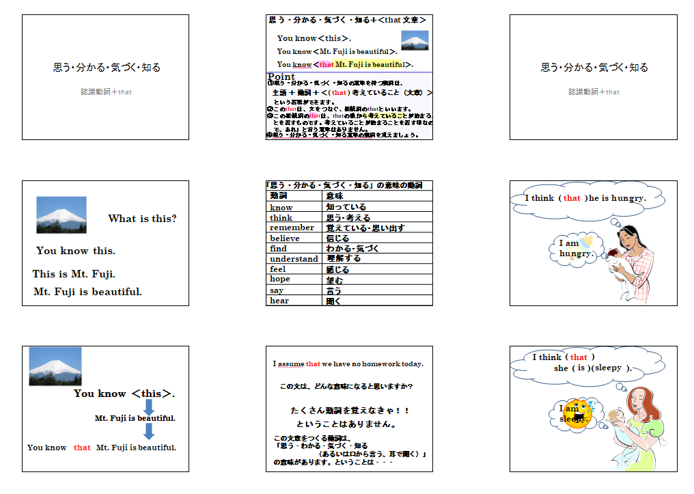Click the "知っている" meaning cell
Image resolution: width=694 pixels, height=494 pixels.
click(x=377, y=207)
